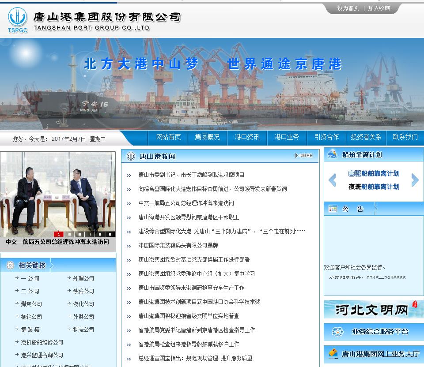Click icon on 业务综合服务平台 banner
This screenshot has height=367, width=424.
pos(338,332)
